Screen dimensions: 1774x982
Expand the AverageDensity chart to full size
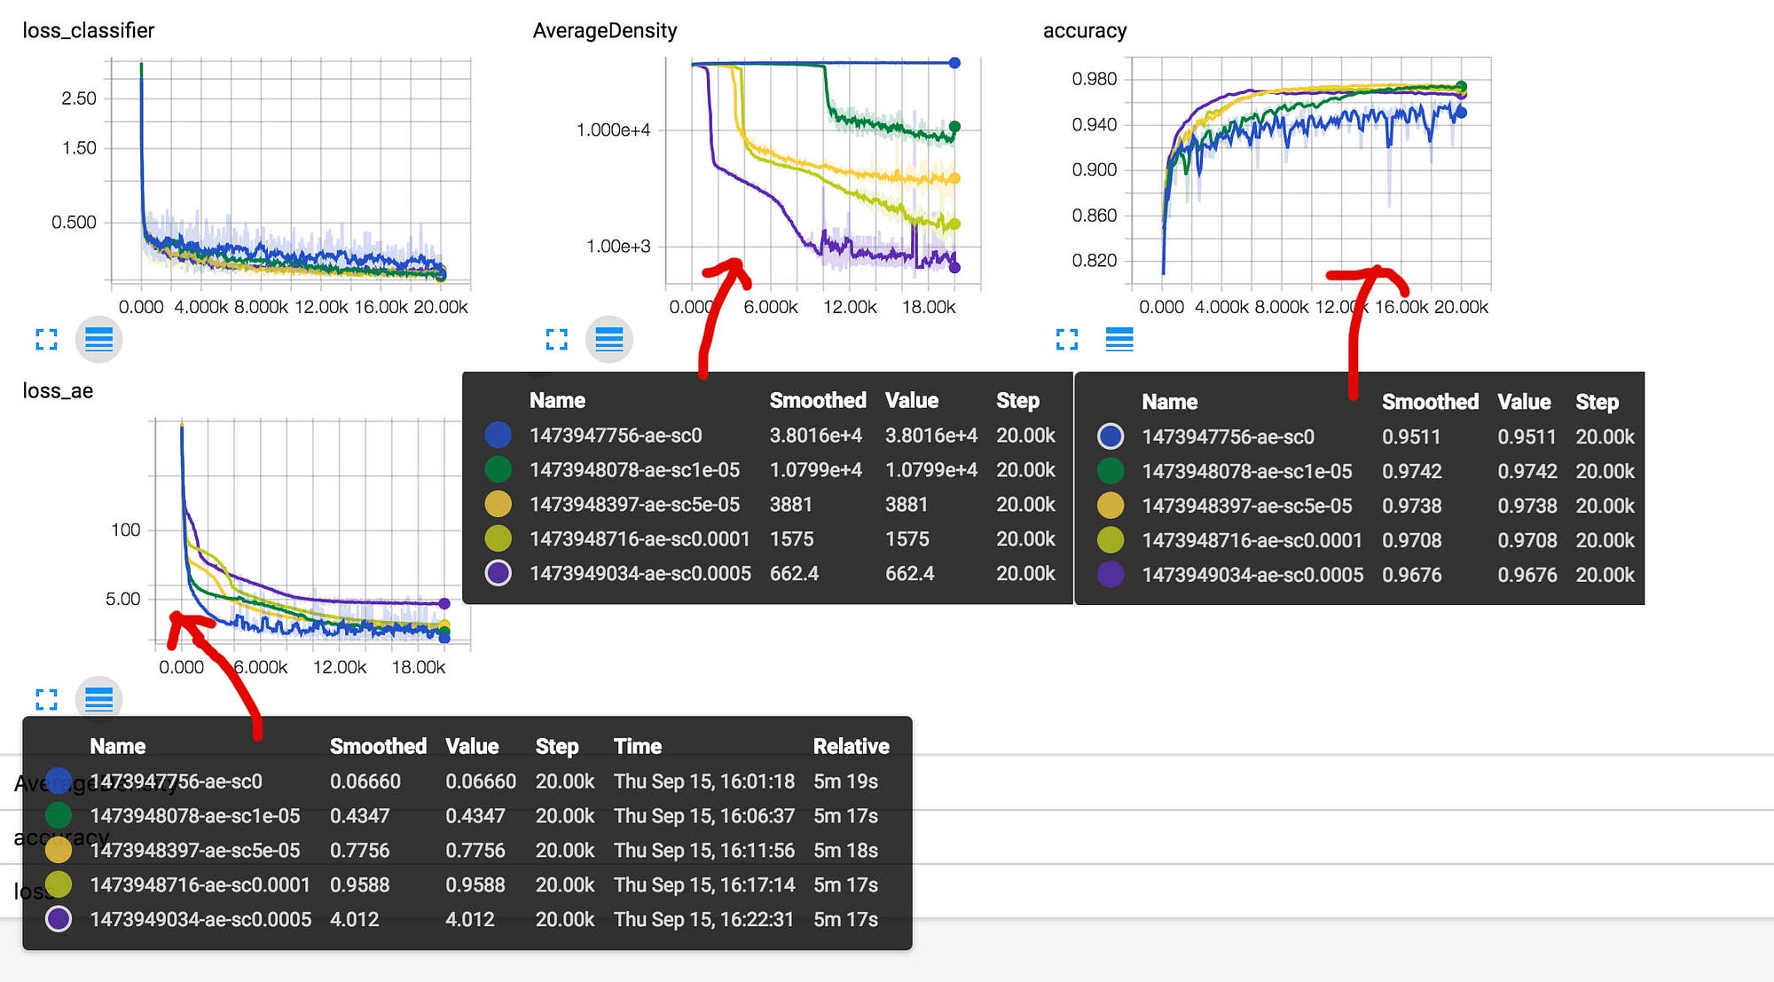[556, 339]
